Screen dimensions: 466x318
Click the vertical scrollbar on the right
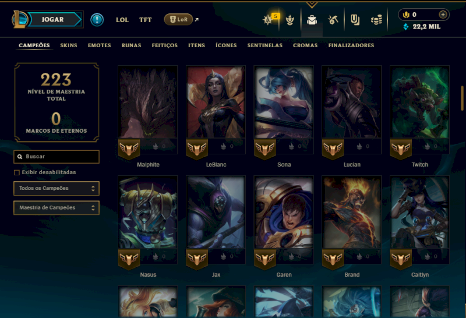tap(462, 98)
